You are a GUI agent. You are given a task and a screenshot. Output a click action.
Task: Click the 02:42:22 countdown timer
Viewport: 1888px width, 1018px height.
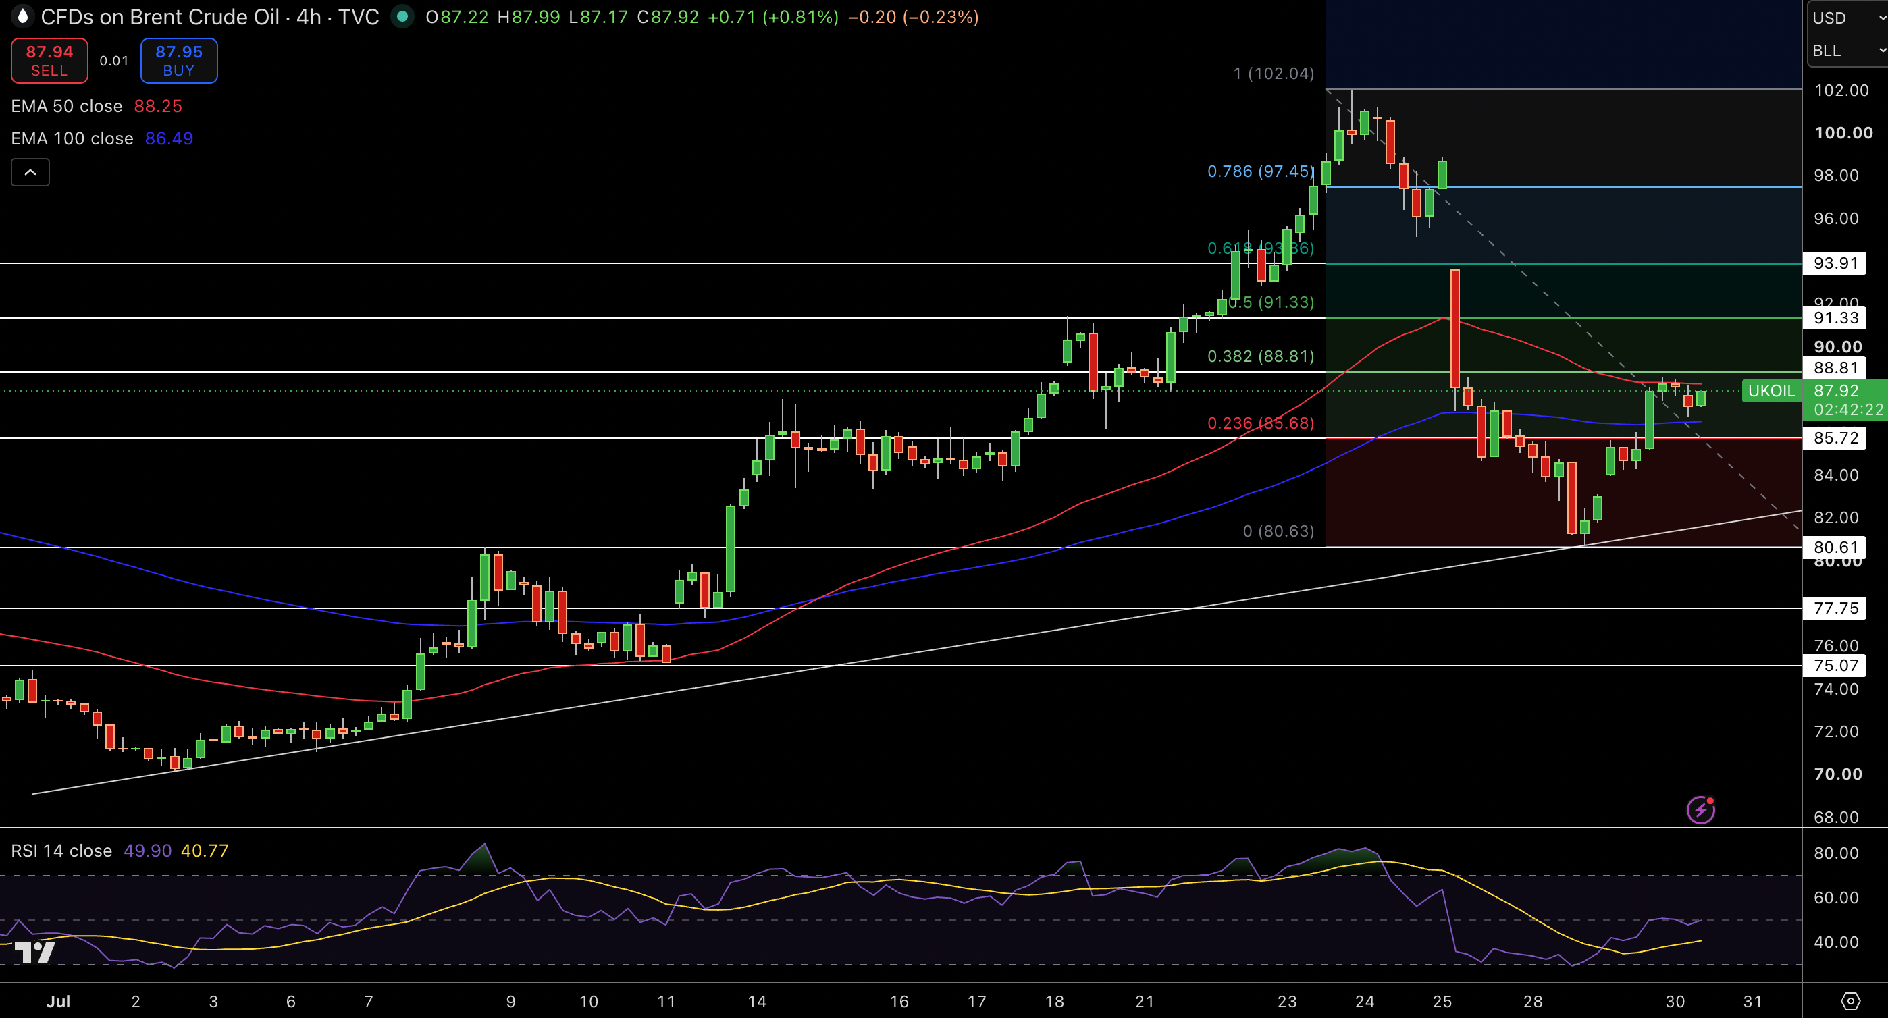coord(1848,410)
